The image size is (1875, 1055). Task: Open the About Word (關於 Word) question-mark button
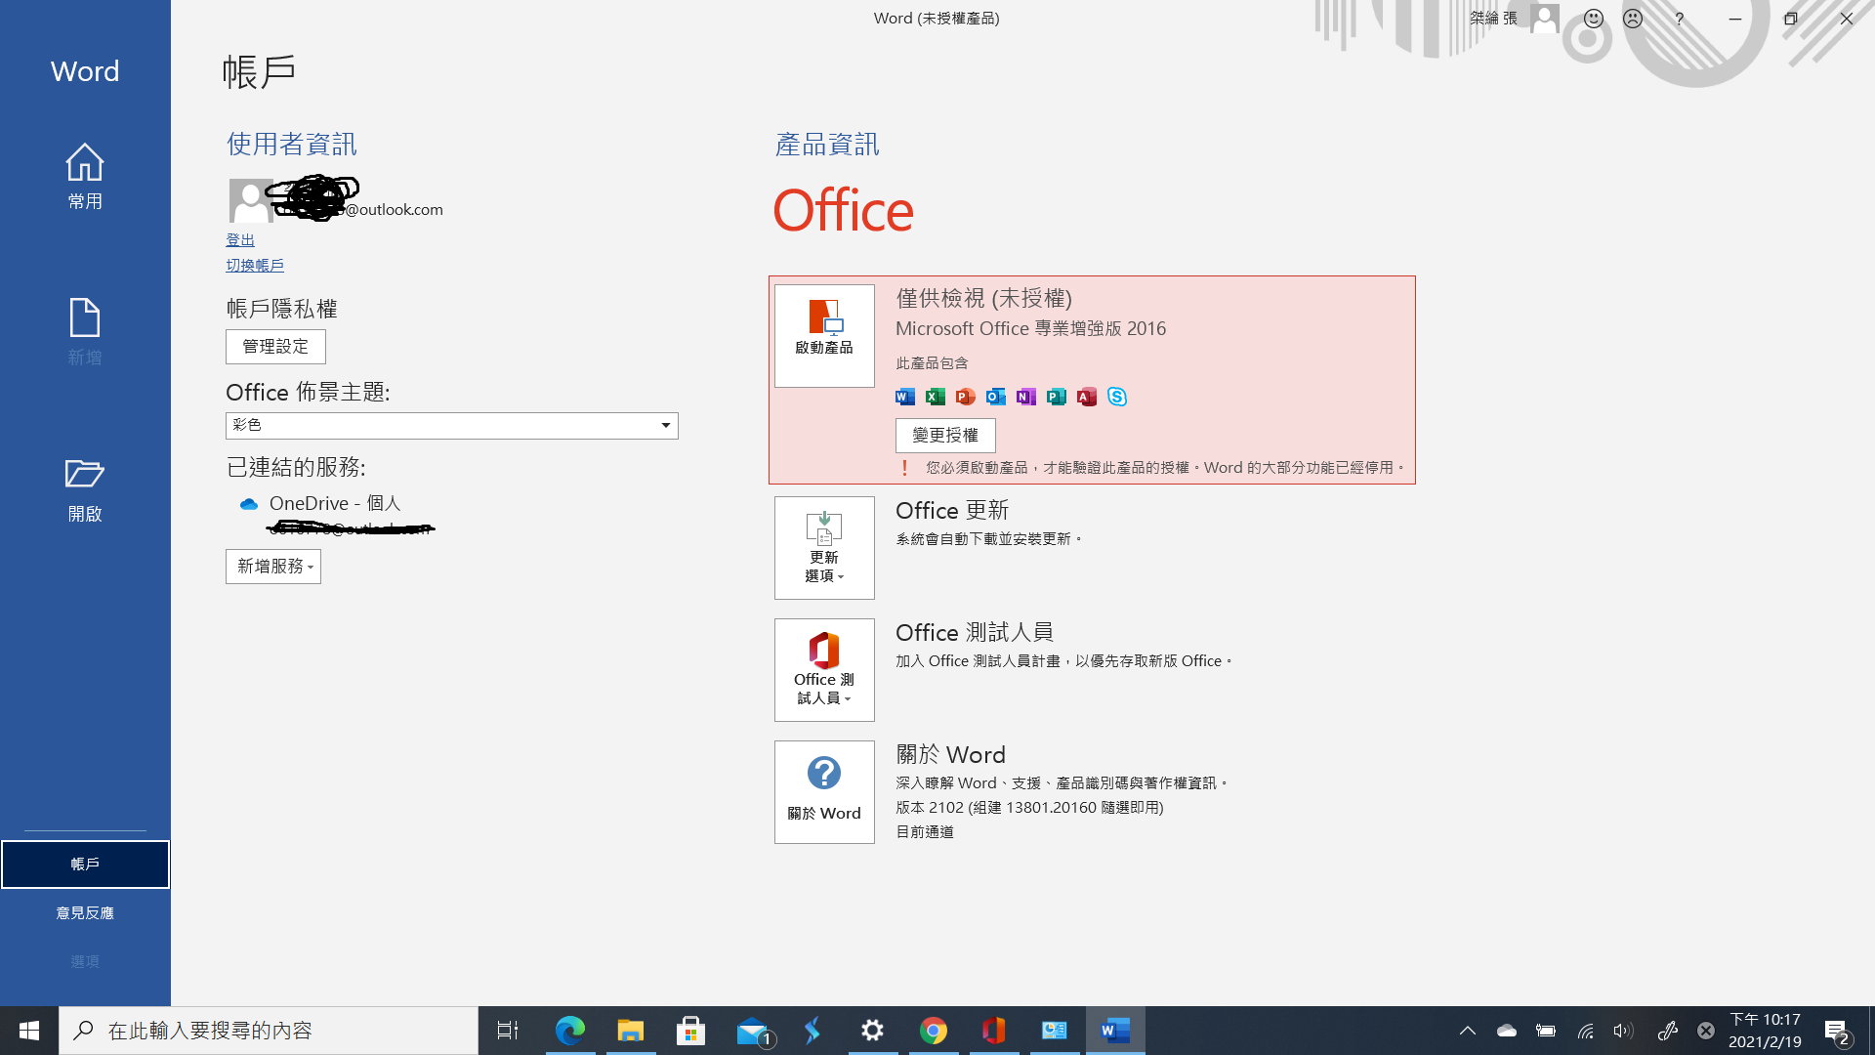tap(823, 791)
